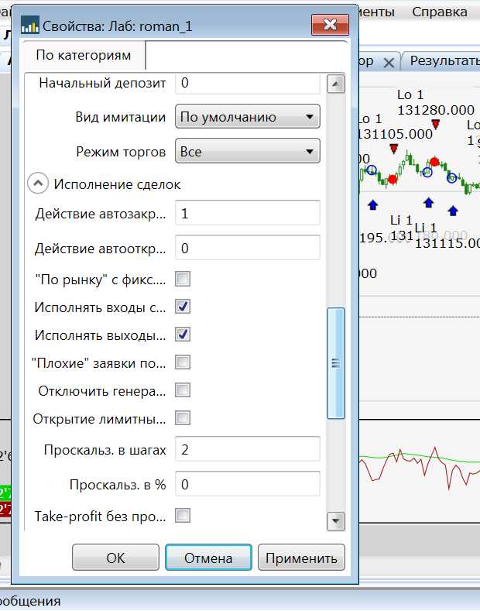Click the scrollbar down arrow
This screenshot has height=611, width=480.
click(x=335, y=521)
